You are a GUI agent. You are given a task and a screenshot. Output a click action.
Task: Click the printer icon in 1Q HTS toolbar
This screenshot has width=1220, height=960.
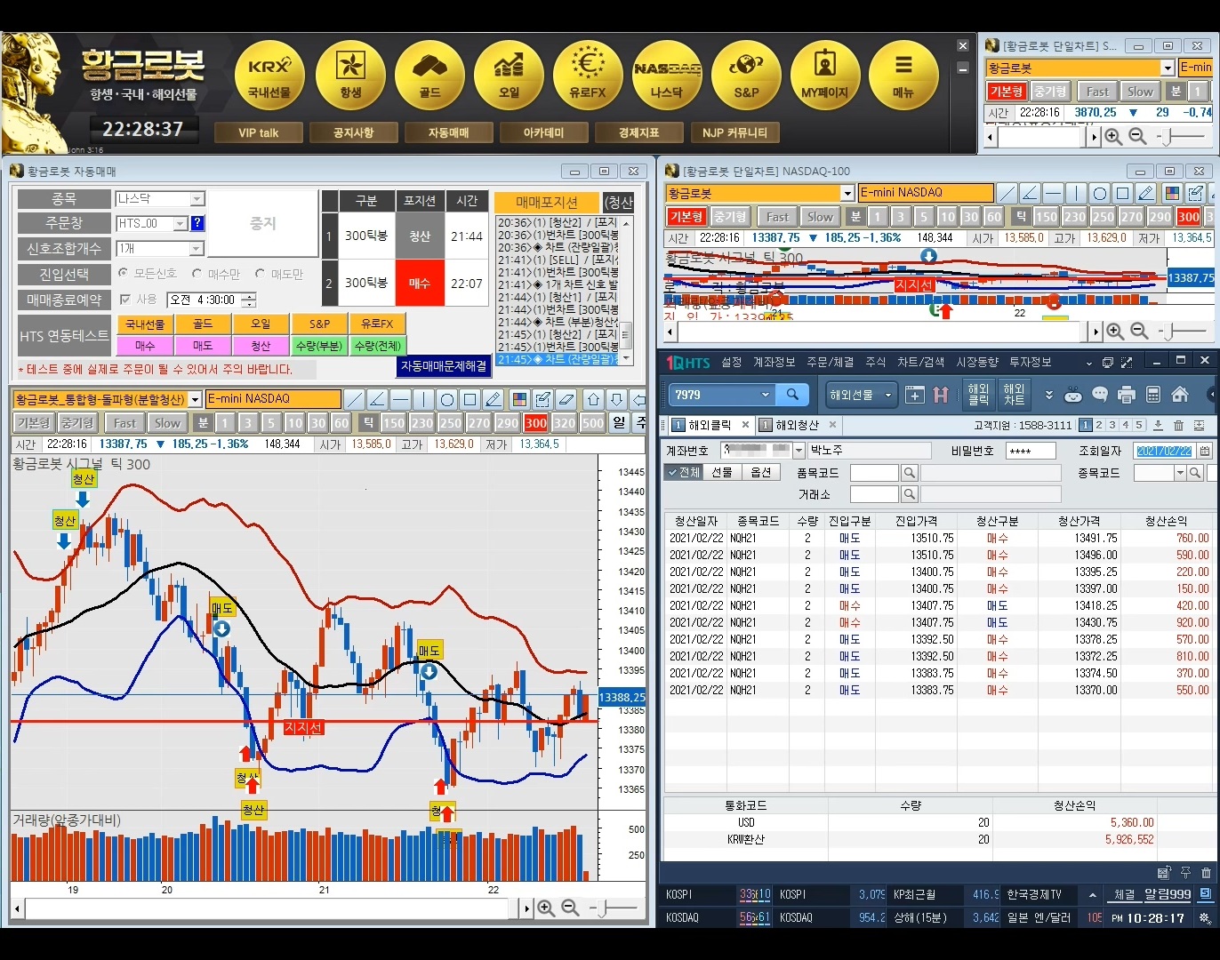[1127, 394]
